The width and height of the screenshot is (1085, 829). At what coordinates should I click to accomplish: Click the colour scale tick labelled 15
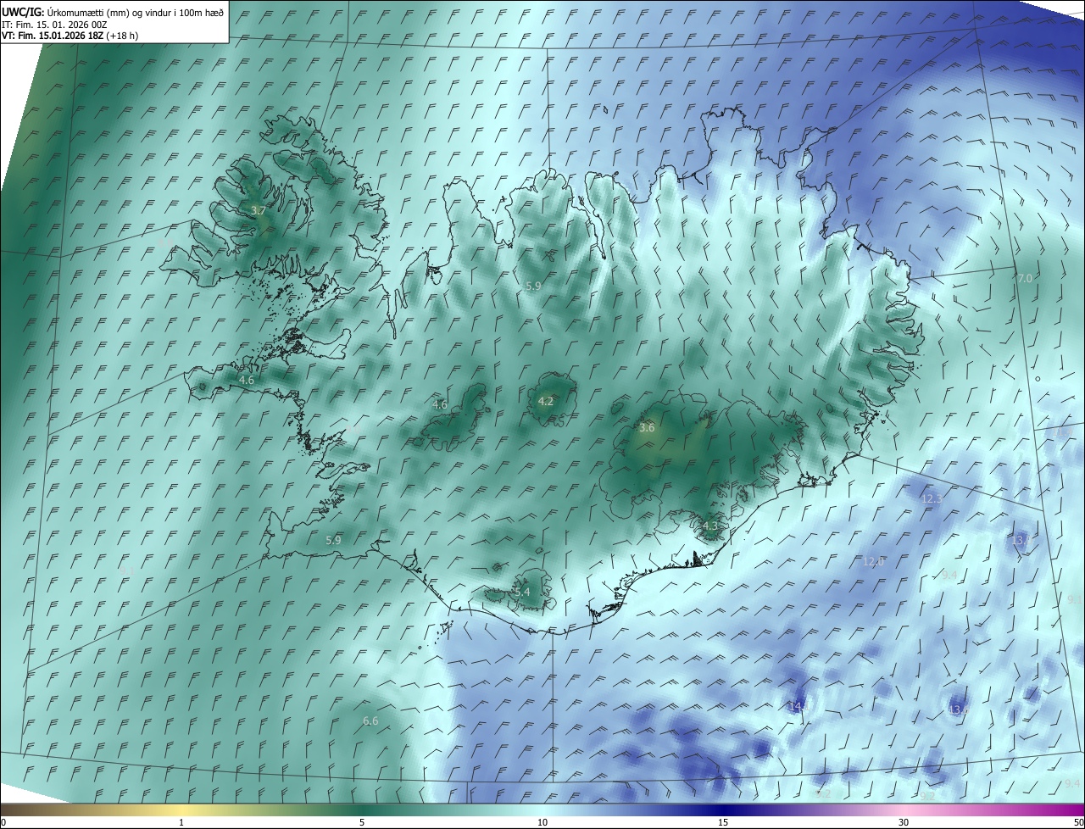point(723,822)
